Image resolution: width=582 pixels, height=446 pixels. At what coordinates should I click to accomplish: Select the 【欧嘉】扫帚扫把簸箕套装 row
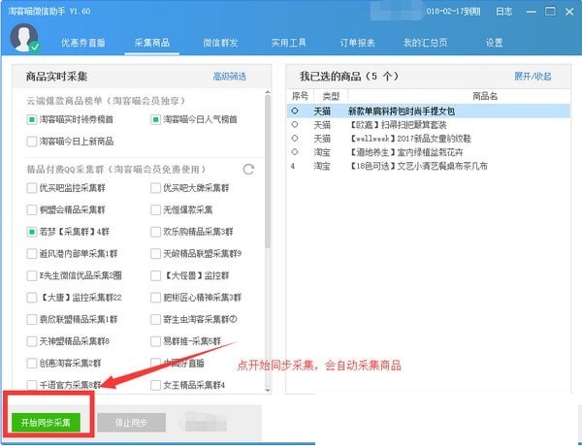pyautogui.click(x=429, y=125)
